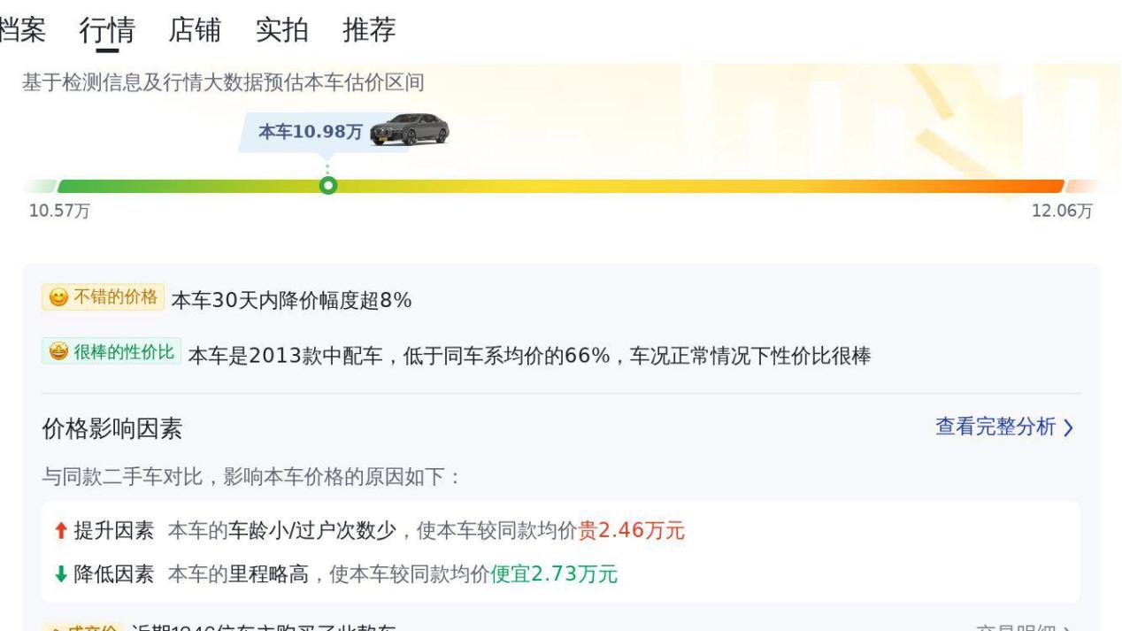Click the 贵2.46万元 price difference text

tap(631, 531)
